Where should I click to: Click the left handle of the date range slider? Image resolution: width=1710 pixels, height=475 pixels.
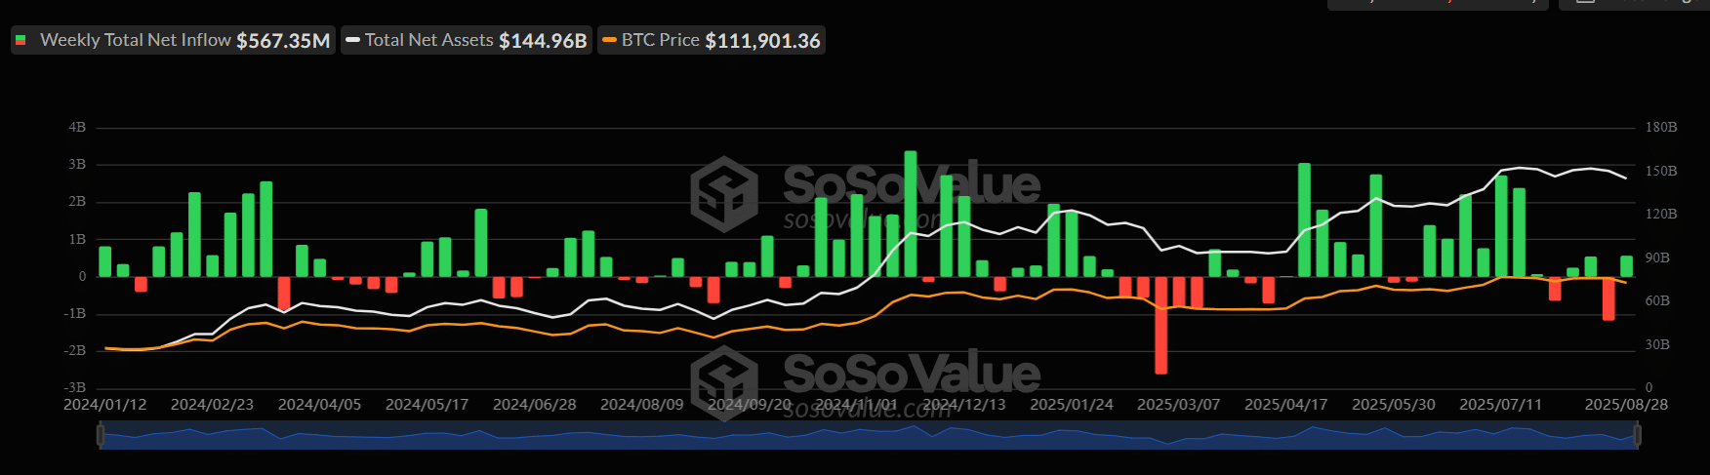pos(101,435)
